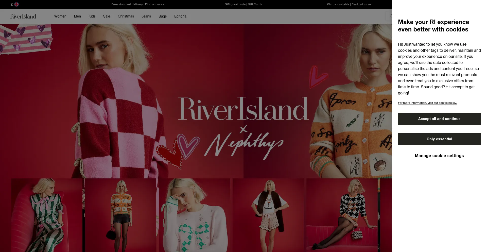Click Klarna available Find out more

click(349, 4)
